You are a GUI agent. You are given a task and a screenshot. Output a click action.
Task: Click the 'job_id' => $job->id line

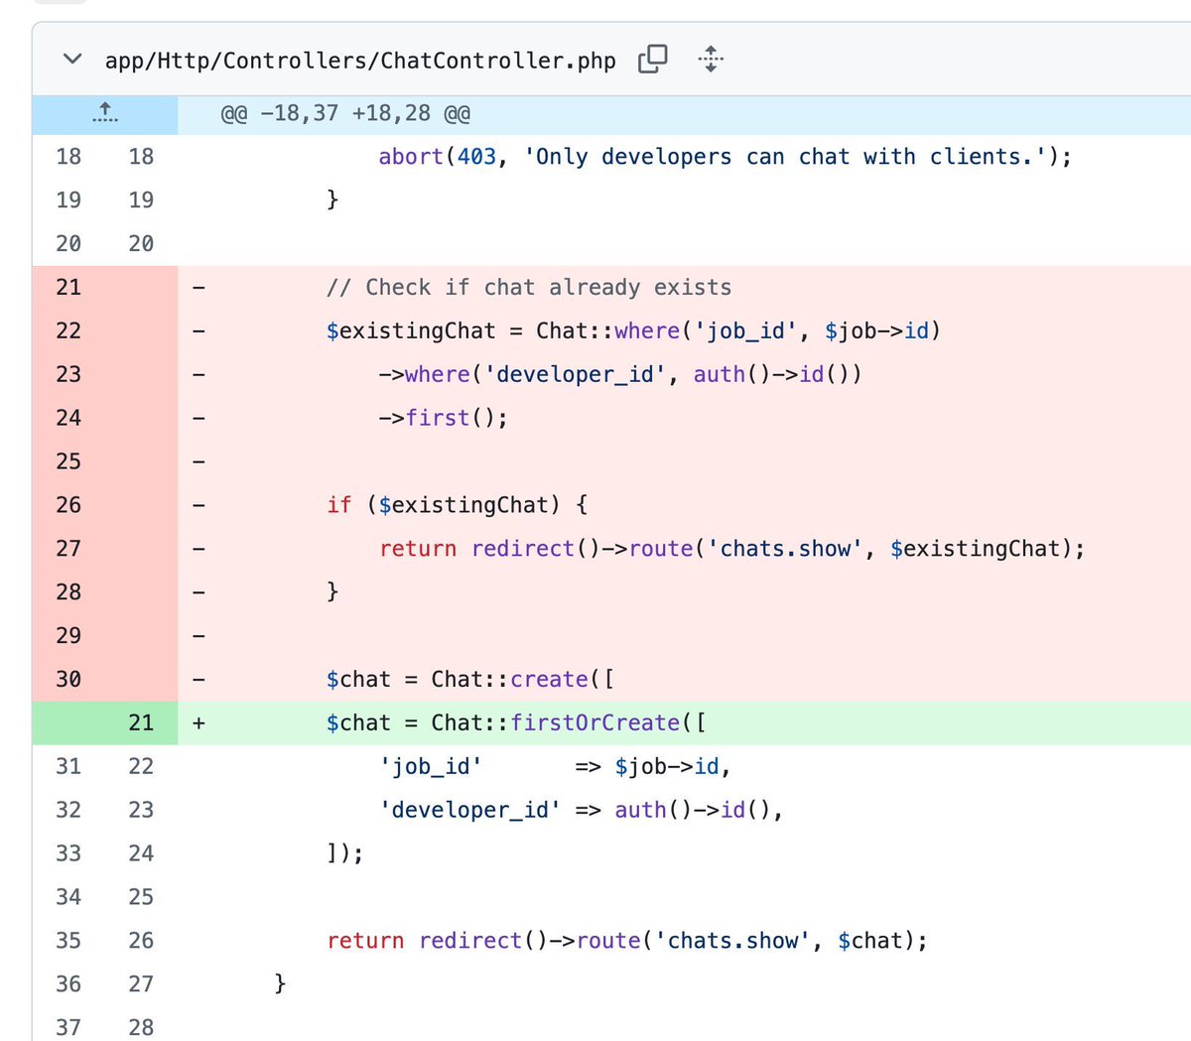click(x=555, y=766)
